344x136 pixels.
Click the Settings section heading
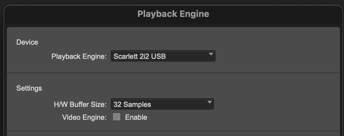click(x=29, y=88)
